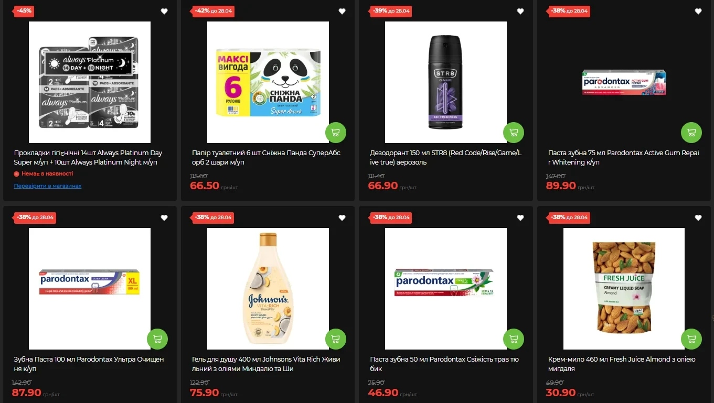Viewport: 714px width, 403px height.
Task: Open Дезодорант 150 мл STR8 product title
Action: (446, 158)
